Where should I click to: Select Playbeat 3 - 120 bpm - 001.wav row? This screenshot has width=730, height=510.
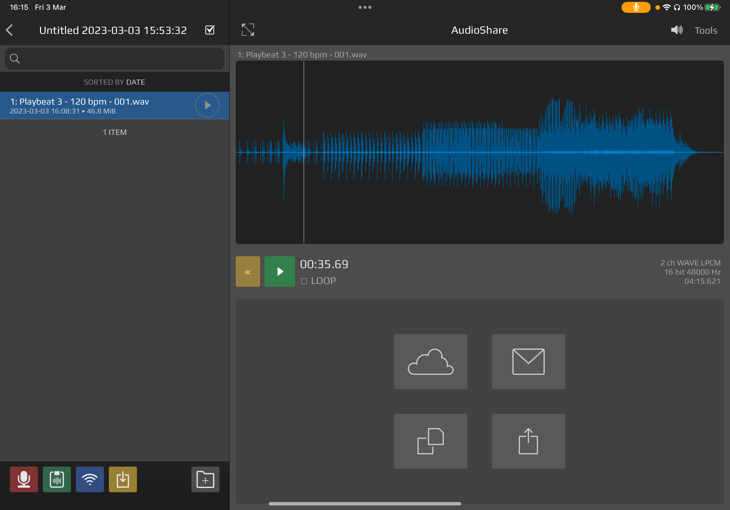coord(114,105)
